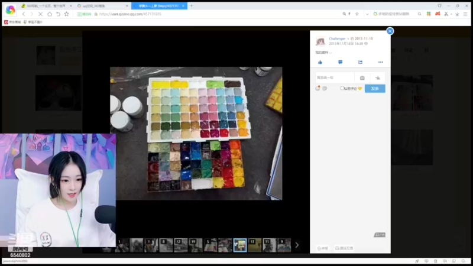The width and height of the screenshot is (473, 266).
Task: Go to the browser home page icon
Action: (x=50, y=14)
